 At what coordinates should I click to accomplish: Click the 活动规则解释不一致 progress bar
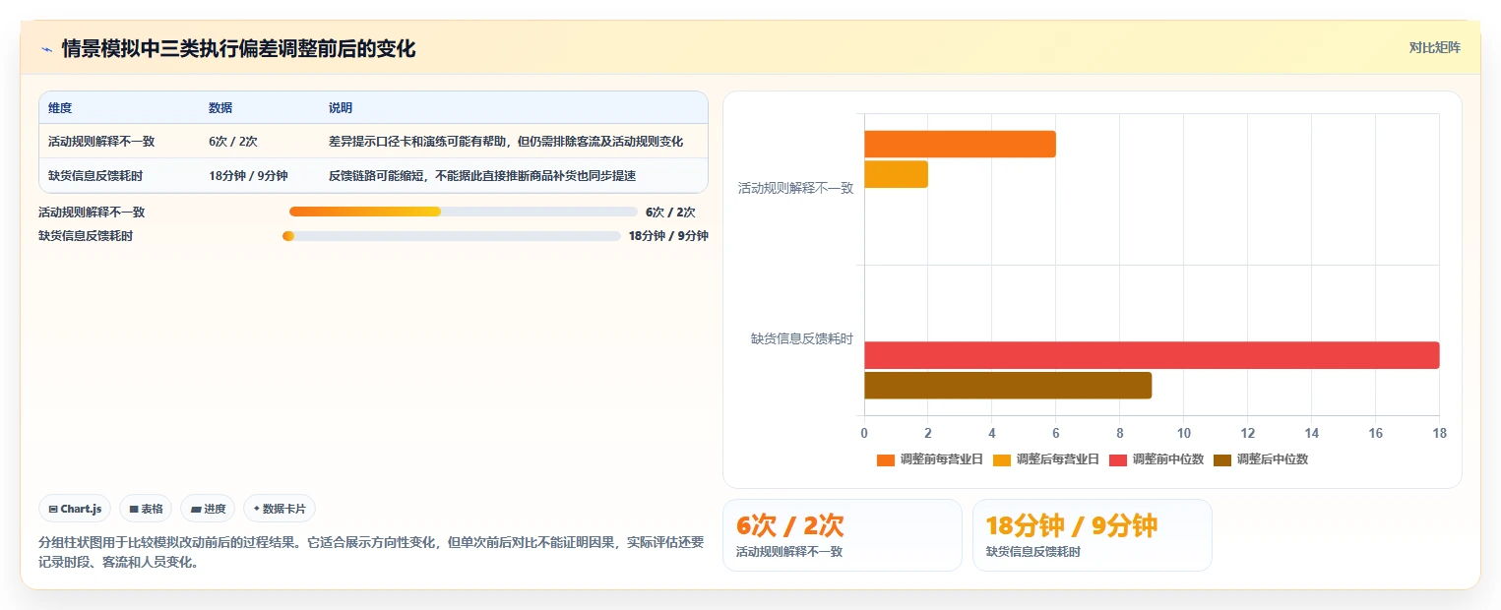click(463, 212)
